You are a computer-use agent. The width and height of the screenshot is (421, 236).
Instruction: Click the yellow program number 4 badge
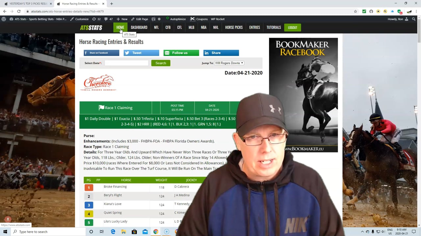click(x=88, y=214)
